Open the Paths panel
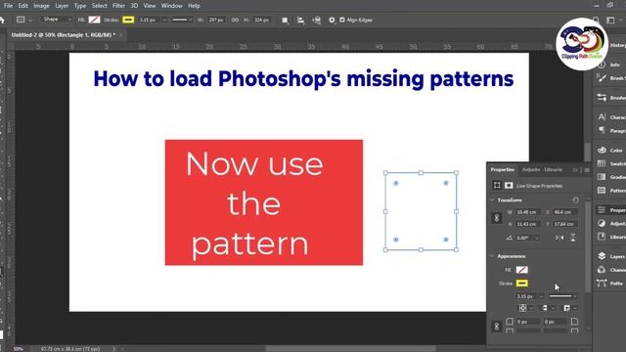The image size is (626, 352). click(x=609, y=284)
